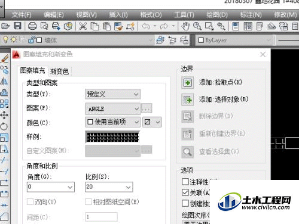Expand the 角度(G) dropdown showing 0
The image size is (299, 224).
[x=70, y=187]
